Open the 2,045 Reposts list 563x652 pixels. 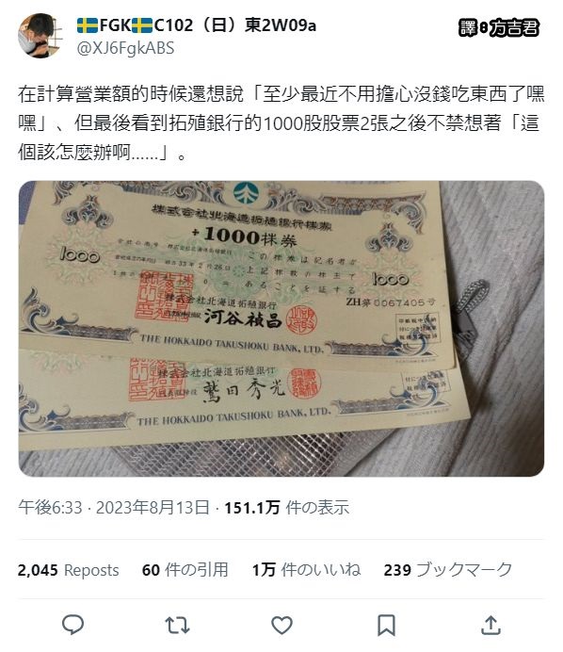[68, 570]
